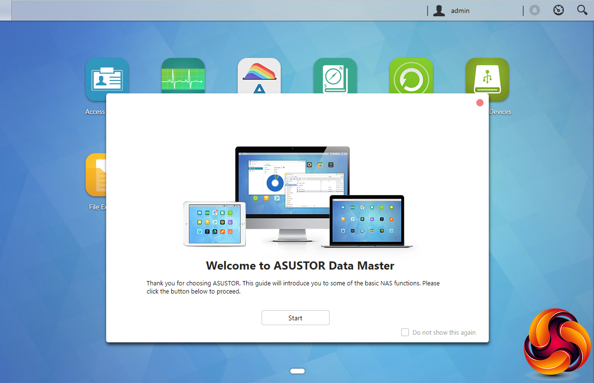This screenshot has height=384, width=594.
Task: Click the user avatar silhouette icon
Action: pyautogui.click(x=439, y=11)
